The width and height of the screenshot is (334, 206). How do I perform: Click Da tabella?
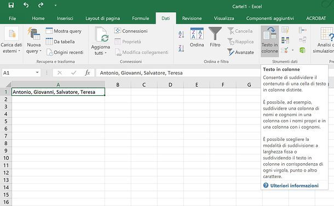[x=60, y=42]
